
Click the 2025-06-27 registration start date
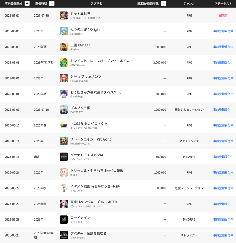click(12, 235)
